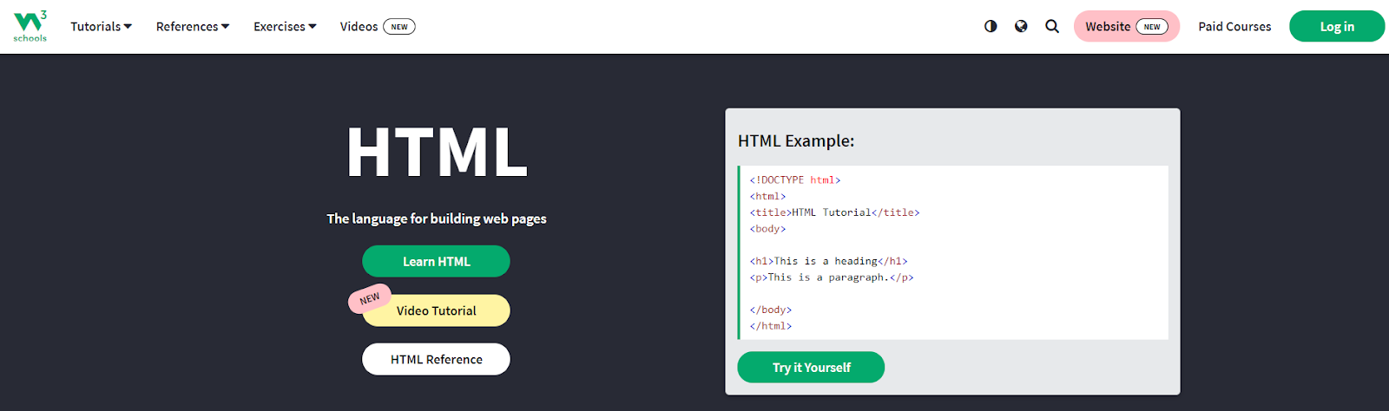Image resolution: width=1389 pixels, height=411 pixels.
Task: Expand the Tutorials dropdown menu
Action: pos(101,27)
